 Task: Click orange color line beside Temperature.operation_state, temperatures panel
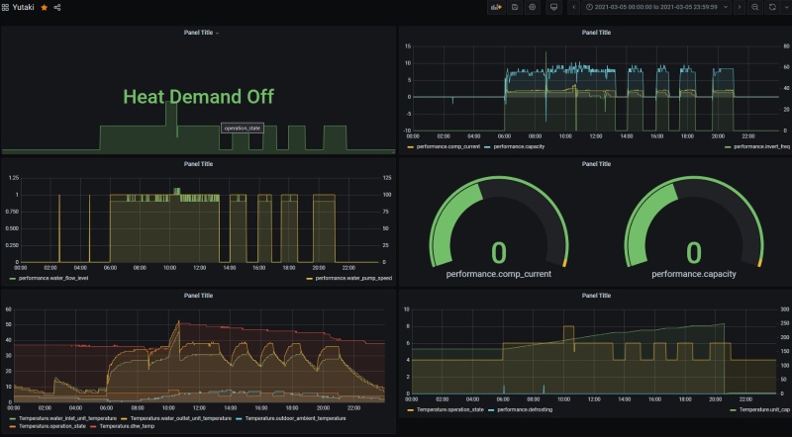tap(13, 426)
